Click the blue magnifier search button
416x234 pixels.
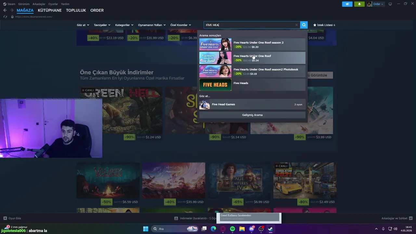coord(304,25)
